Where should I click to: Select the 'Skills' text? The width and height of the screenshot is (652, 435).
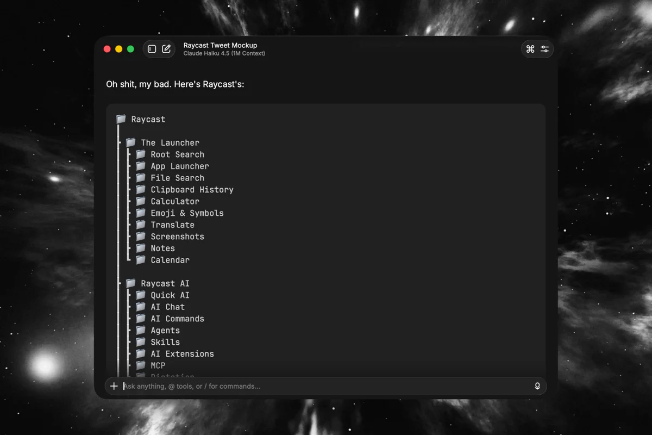click(x=165, y=342)
